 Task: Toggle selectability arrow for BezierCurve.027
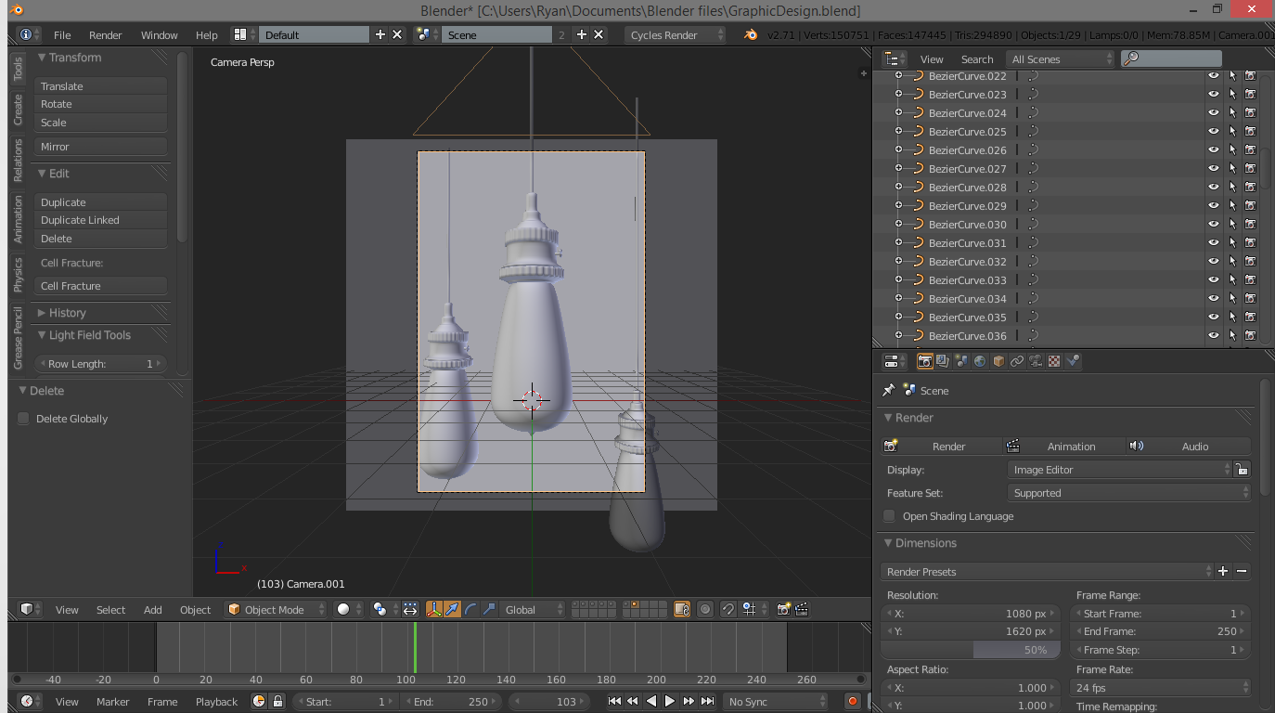click(1232, 169)
